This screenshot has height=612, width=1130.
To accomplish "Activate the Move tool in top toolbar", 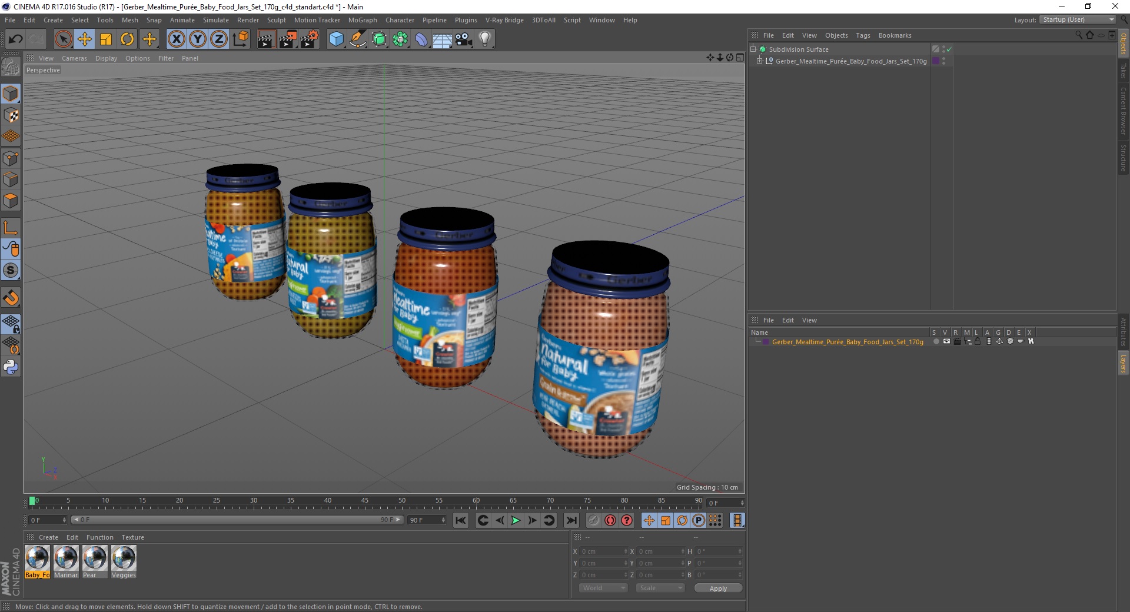I will [x=85, y=39].
